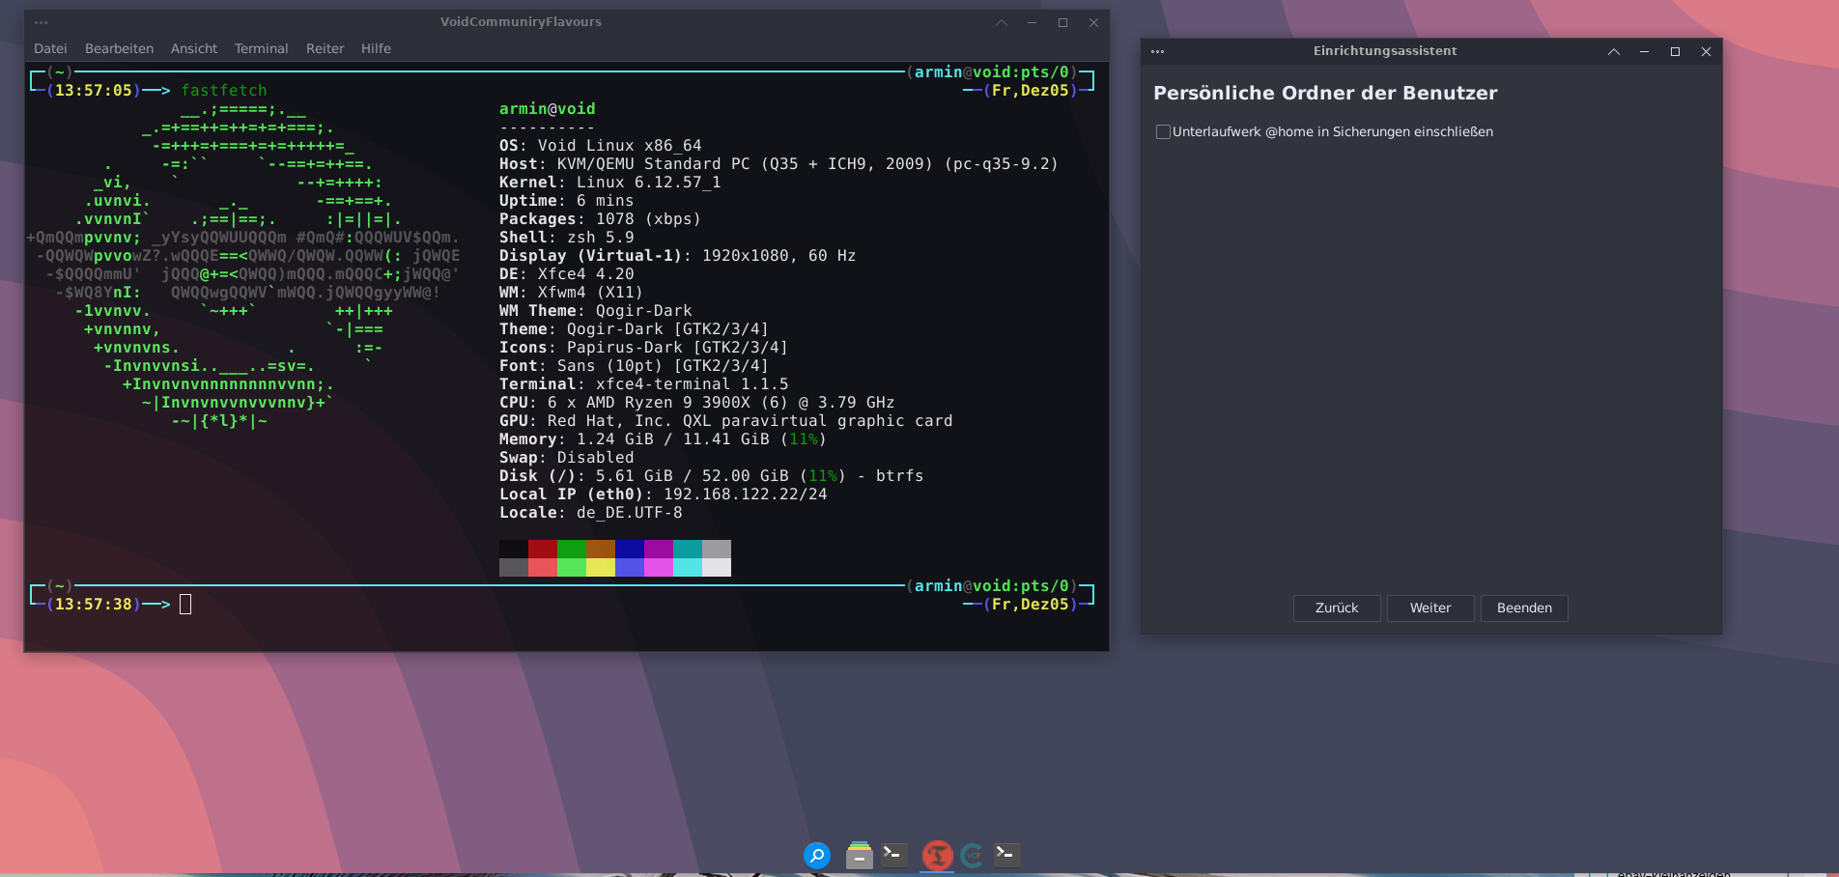Go back with the Zurück button
This screenshot has height=877, width=1839.
coord(1336,608)
